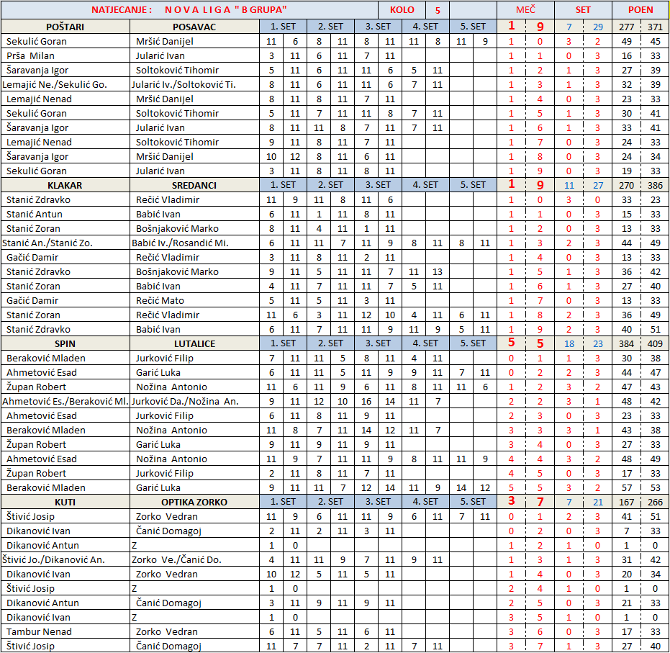The width and height of the screenshot is (670, 653).
Task: Click the Ahmetović Es./Beraković Ml. doubles cell
Action: tap(65, 401)
